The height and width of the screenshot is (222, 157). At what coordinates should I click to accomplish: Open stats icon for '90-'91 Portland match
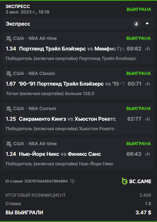[148, 84]
